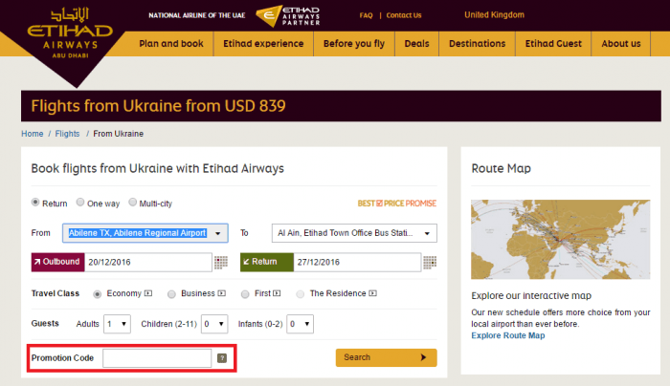Image resolution: width=670 pixels, height=386 pixels.
Task: Open the Etihad Guest menu
Action: point(553,44)
